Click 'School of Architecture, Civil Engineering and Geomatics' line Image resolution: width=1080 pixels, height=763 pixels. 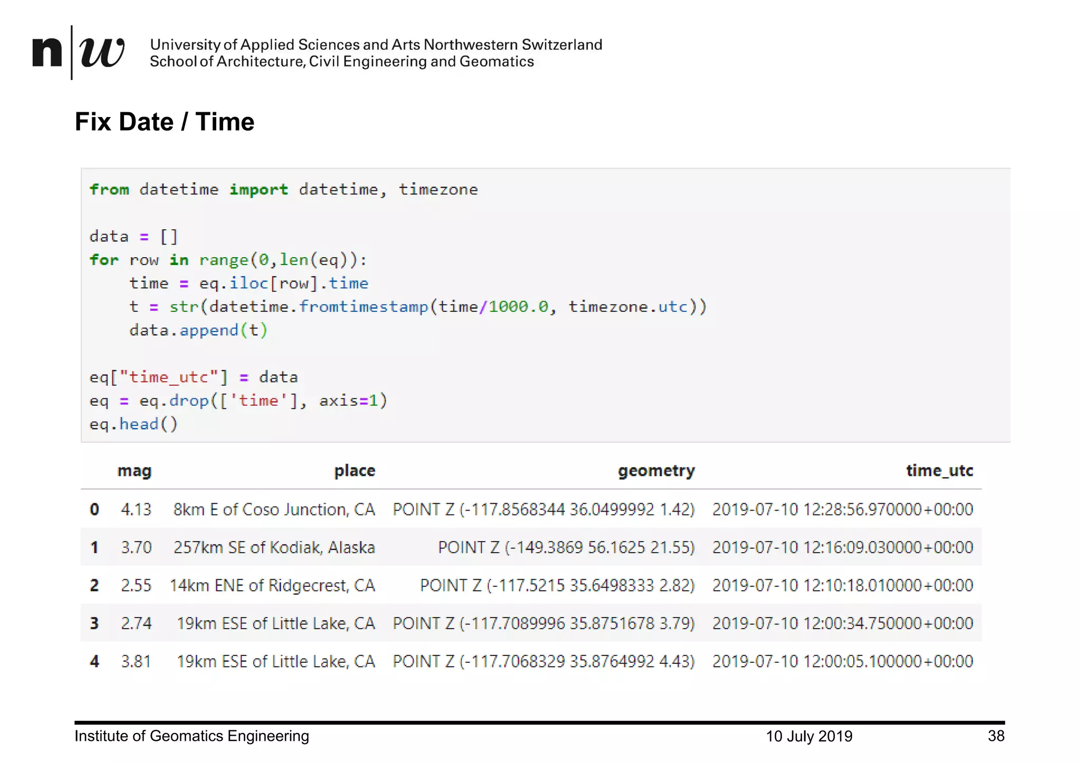[x=342, y=62]
